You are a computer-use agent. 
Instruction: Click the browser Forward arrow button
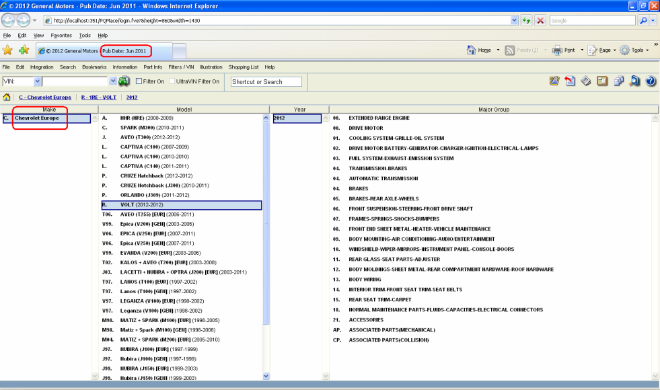tap(23, 19)
